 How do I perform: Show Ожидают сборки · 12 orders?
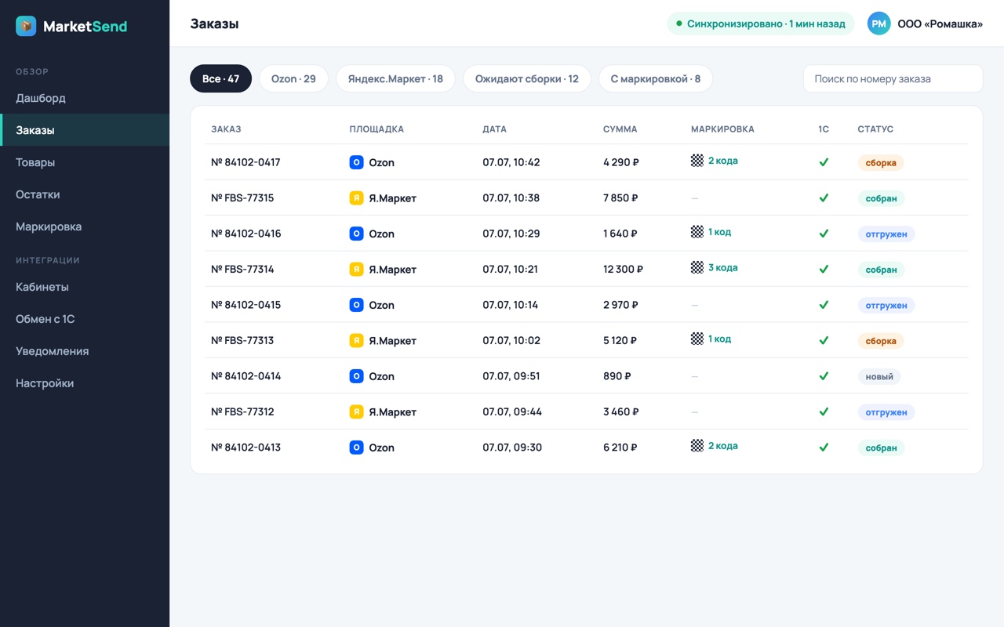coord(527,78)
